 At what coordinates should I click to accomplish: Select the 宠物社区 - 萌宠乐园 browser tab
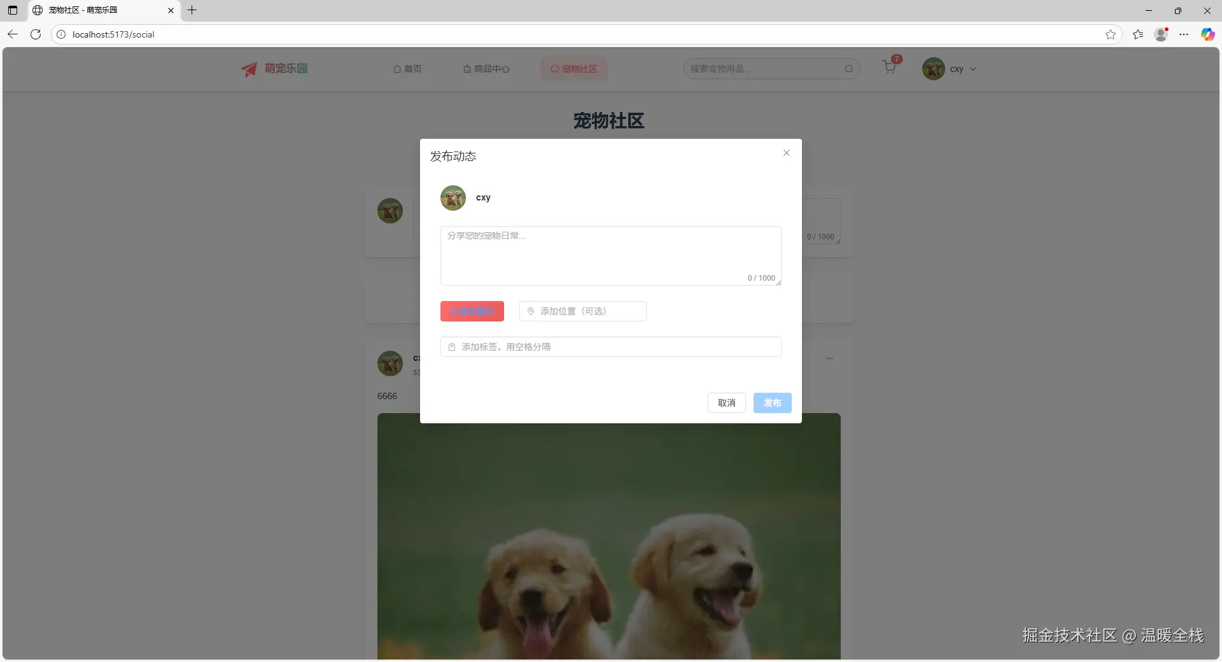point(104,10)
